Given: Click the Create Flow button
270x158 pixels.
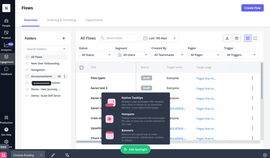Looking at the screenshot, I should (252, 8).
